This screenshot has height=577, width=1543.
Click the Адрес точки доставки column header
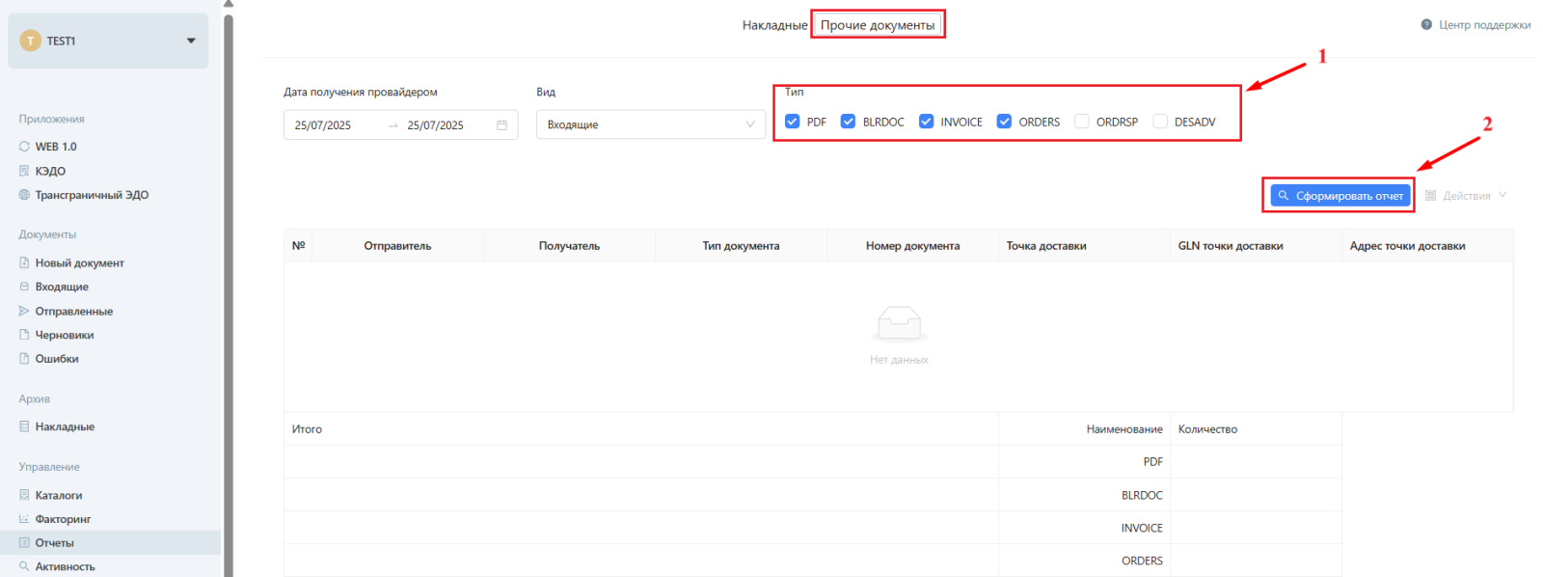1427,246
